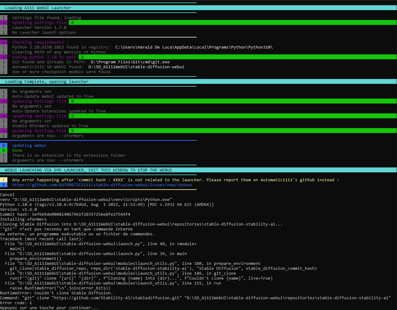397x310 pixels.
Task: Click the info icon beside "Launcher Version 1.7.0"
Action: [4, 27]
